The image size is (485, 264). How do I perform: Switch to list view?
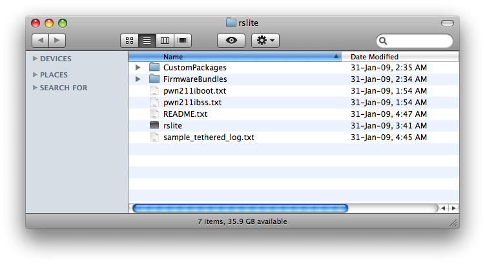click(x=147, y=41)
